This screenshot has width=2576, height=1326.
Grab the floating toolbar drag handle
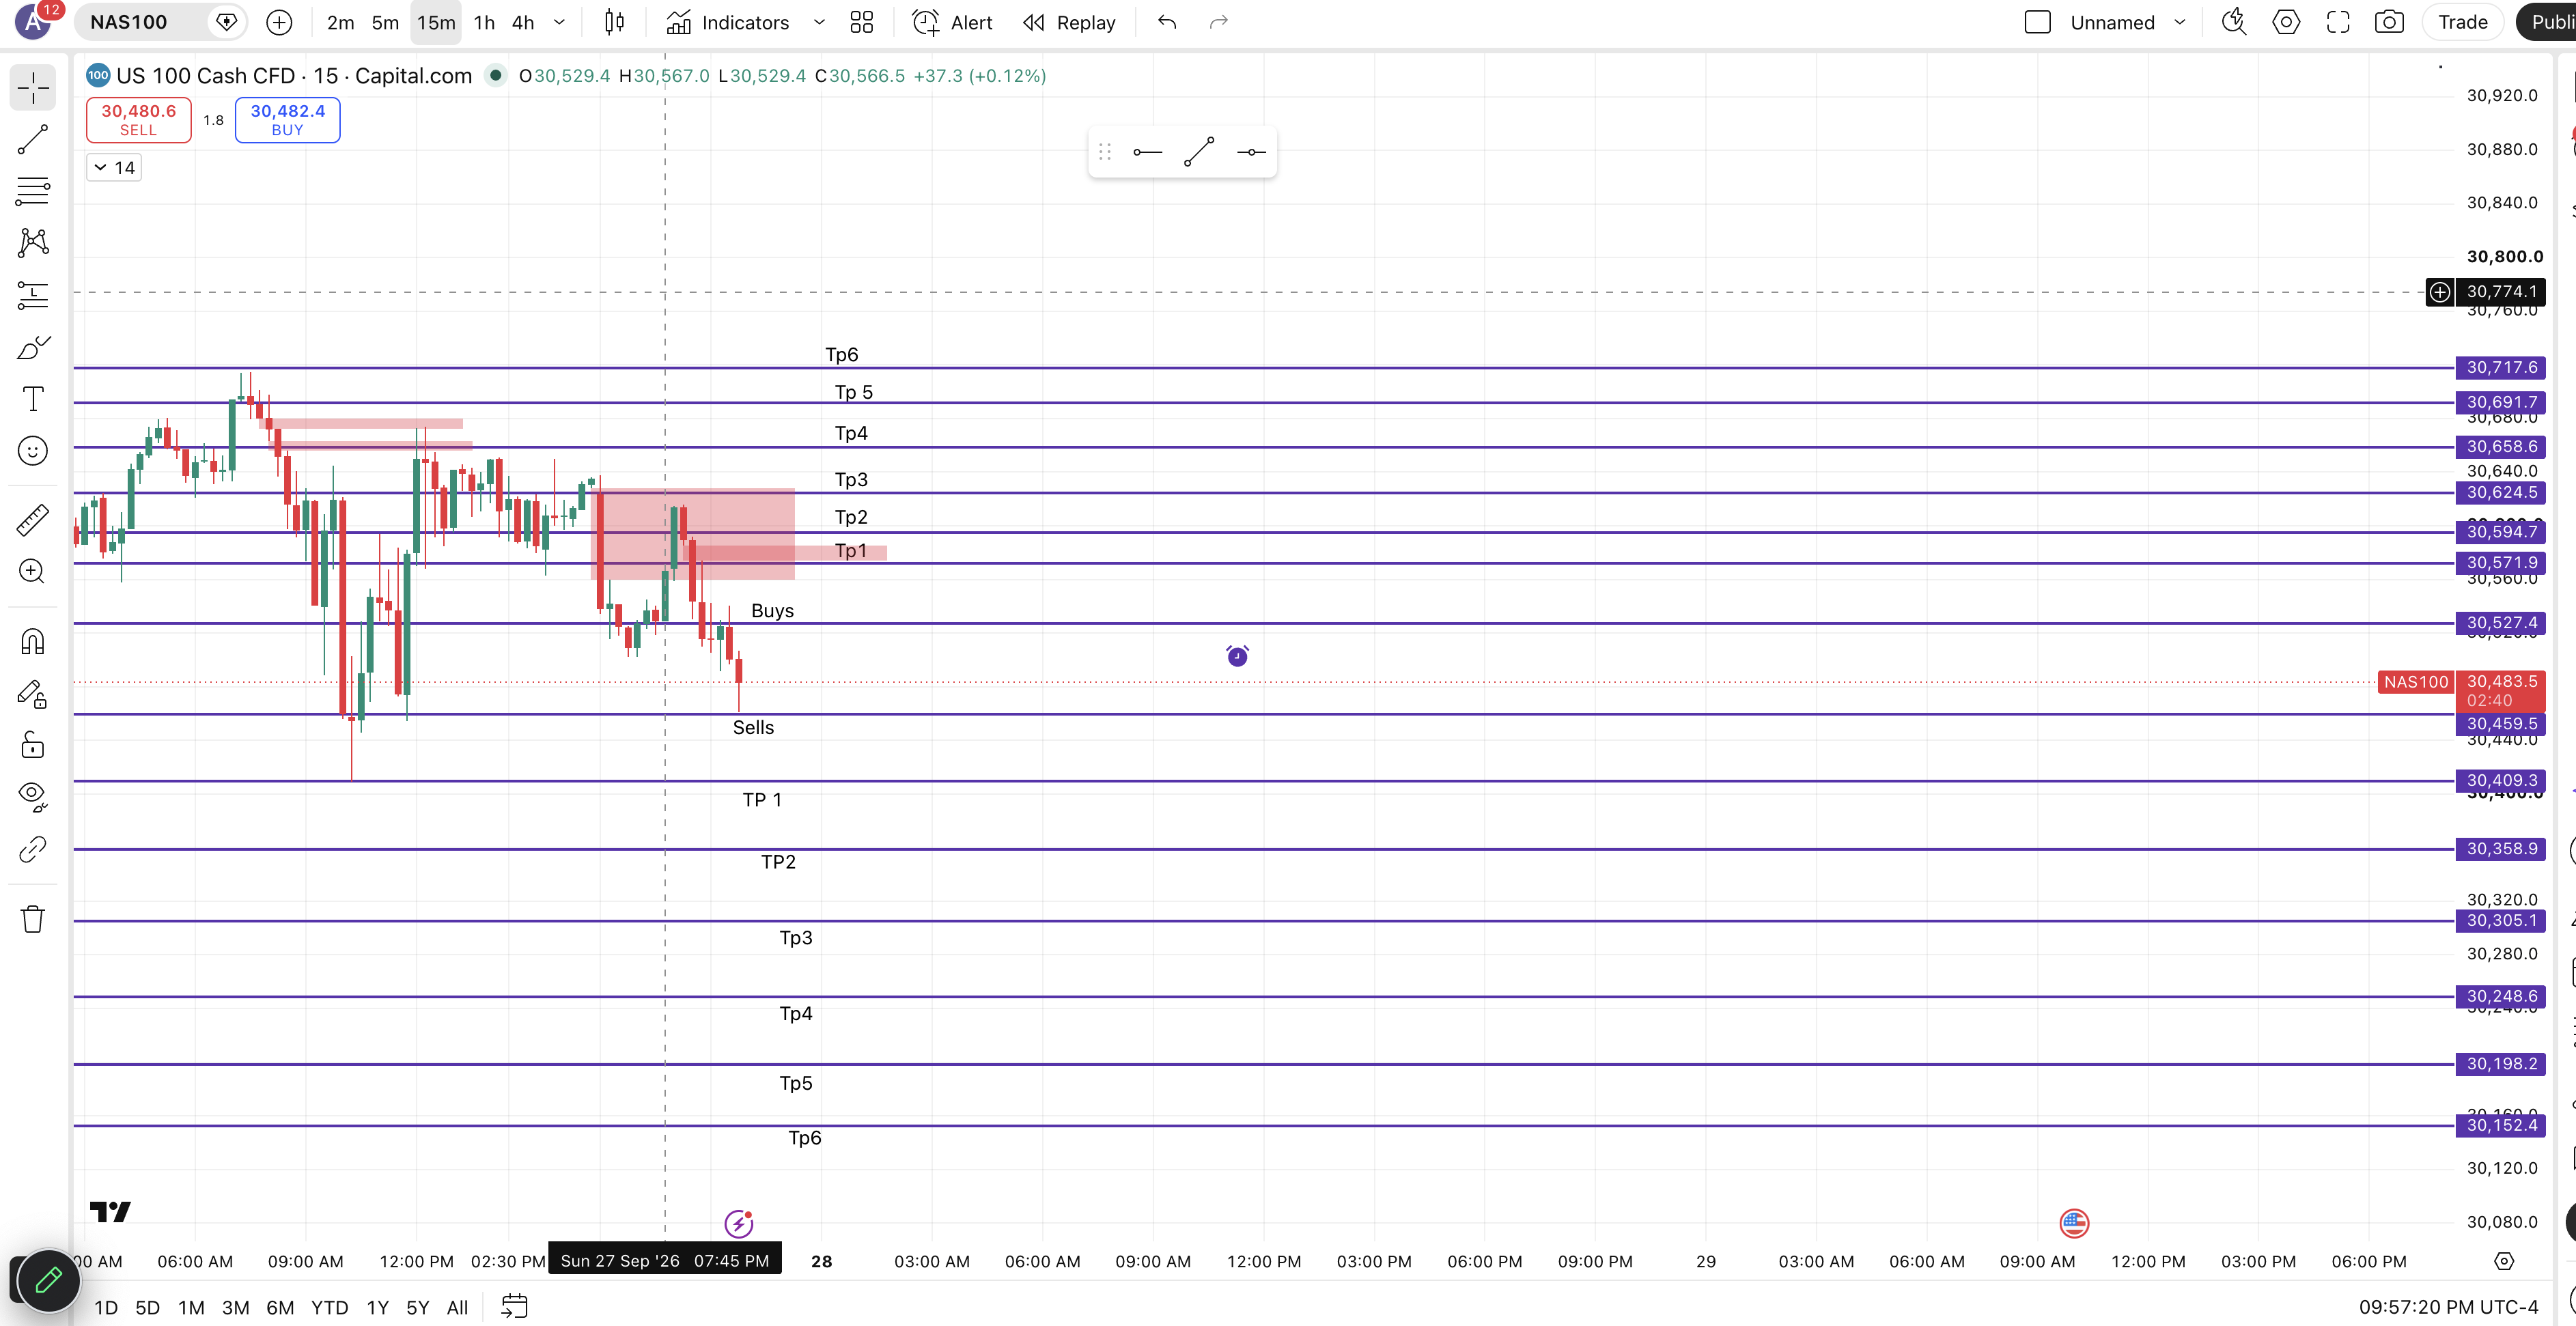coord(1105,152)
